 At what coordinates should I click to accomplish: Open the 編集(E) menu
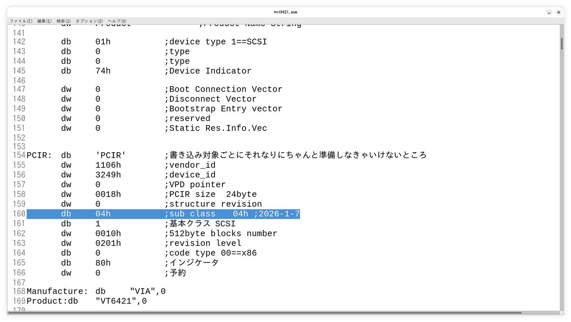pos(44,21)
